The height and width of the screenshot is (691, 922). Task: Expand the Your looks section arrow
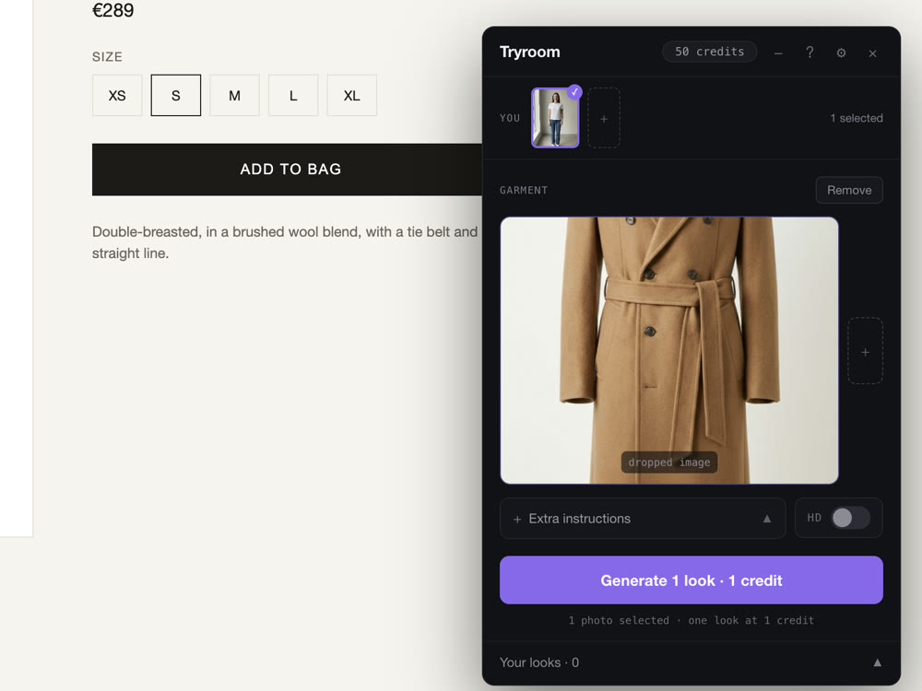click(878, 662)
